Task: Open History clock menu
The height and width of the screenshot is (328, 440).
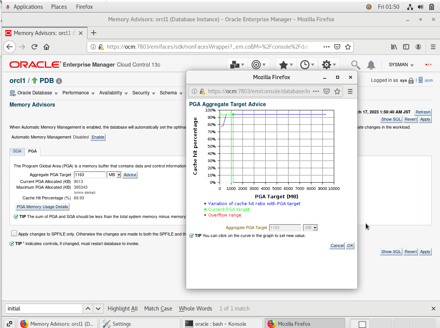Action: click(307, 65)
